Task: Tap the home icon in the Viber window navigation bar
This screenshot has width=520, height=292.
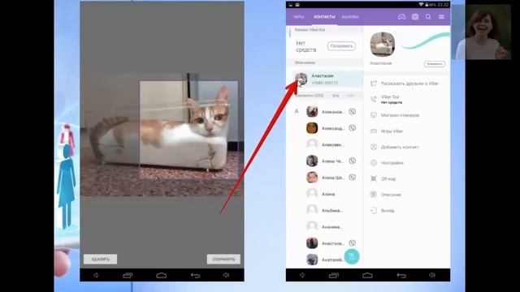Action: pyautogui.click(x=367, y=275)
